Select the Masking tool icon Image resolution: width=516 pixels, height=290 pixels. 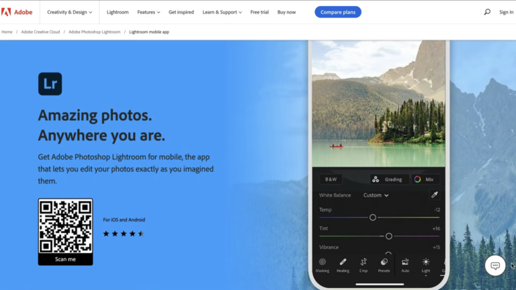pos(322,262)
